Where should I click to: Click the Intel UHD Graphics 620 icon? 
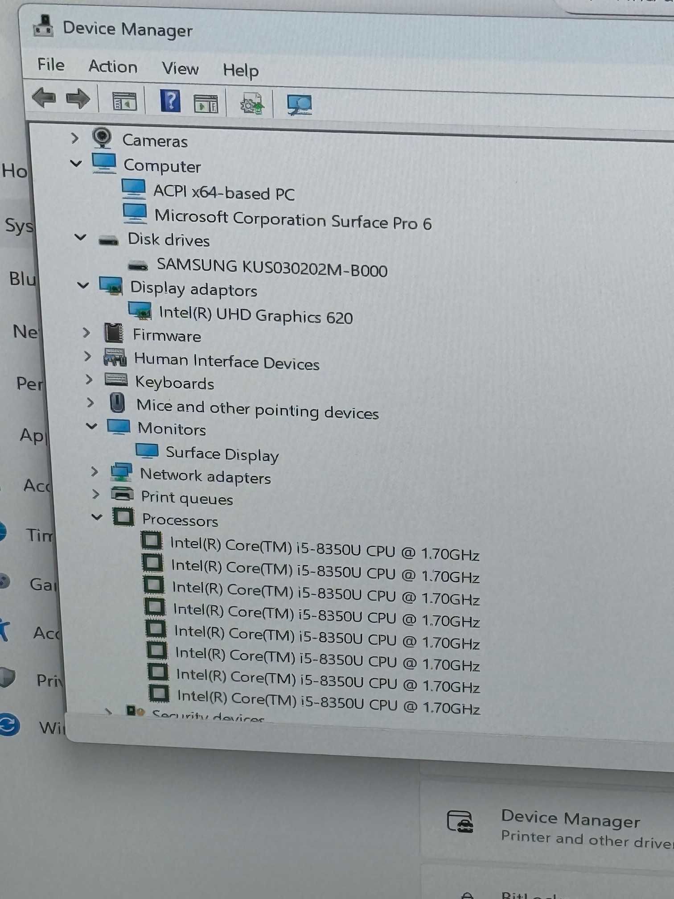click(x=140, y=310)
